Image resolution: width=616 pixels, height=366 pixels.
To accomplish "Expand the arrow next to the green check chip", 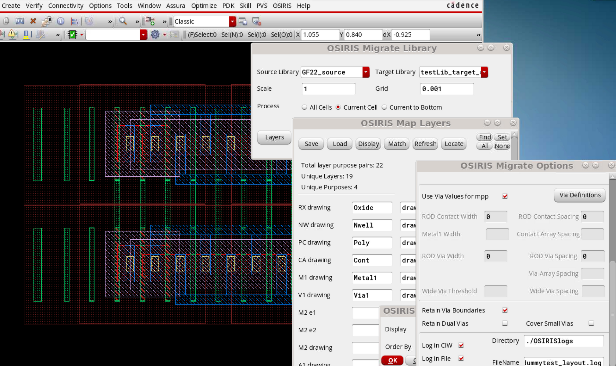I will click(x=82, y=35).
